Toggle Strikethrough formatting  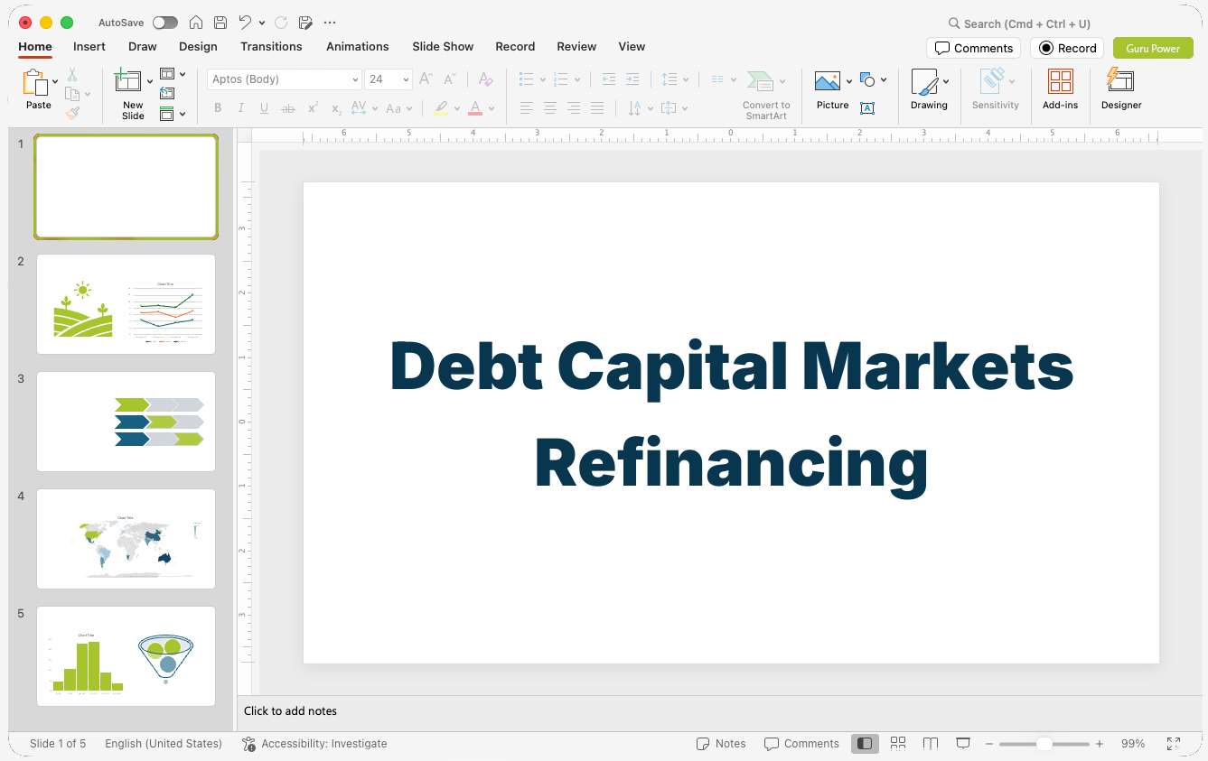pos(288,108)
